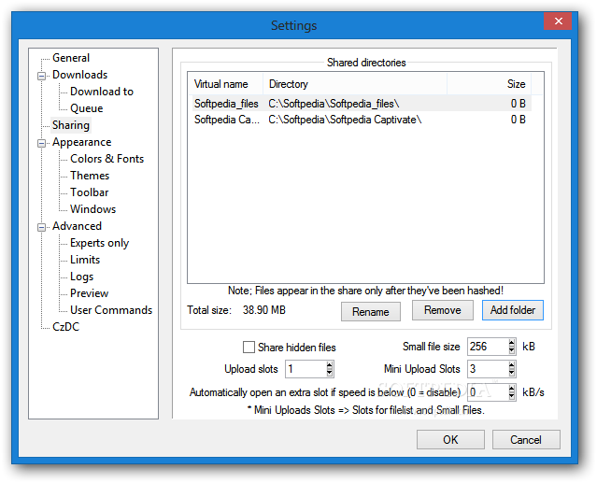Enable the Share hidden files checkbox

[x=249, y=348]
